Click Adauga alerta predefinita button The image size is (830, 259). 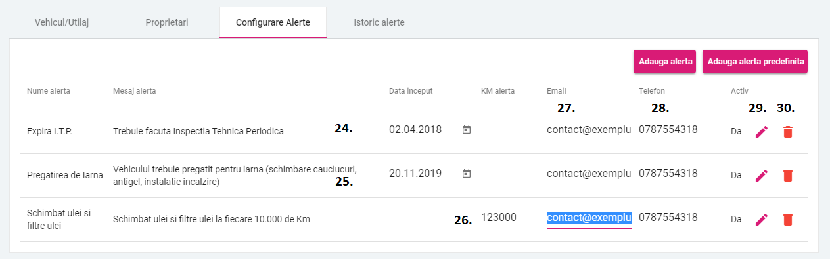755,62
